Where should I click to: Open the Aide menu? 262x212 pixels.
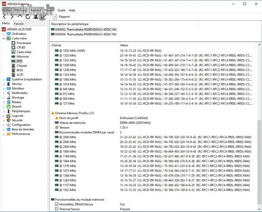(72, 10)
